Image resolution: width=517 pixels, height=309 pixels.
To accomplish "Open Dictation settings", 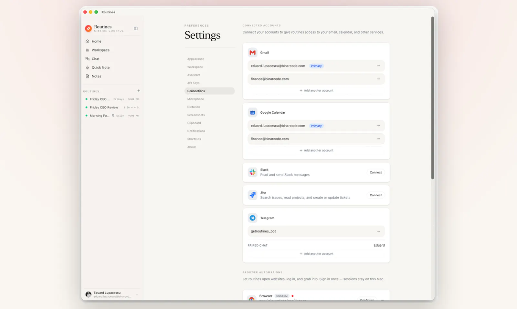I will coord(209,107).
